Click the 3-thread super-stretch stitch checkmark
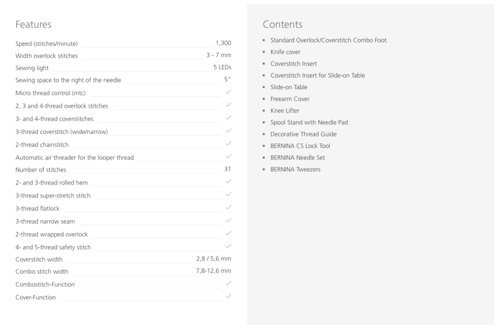Screen dimensions: 498x330 pos(228,195)
